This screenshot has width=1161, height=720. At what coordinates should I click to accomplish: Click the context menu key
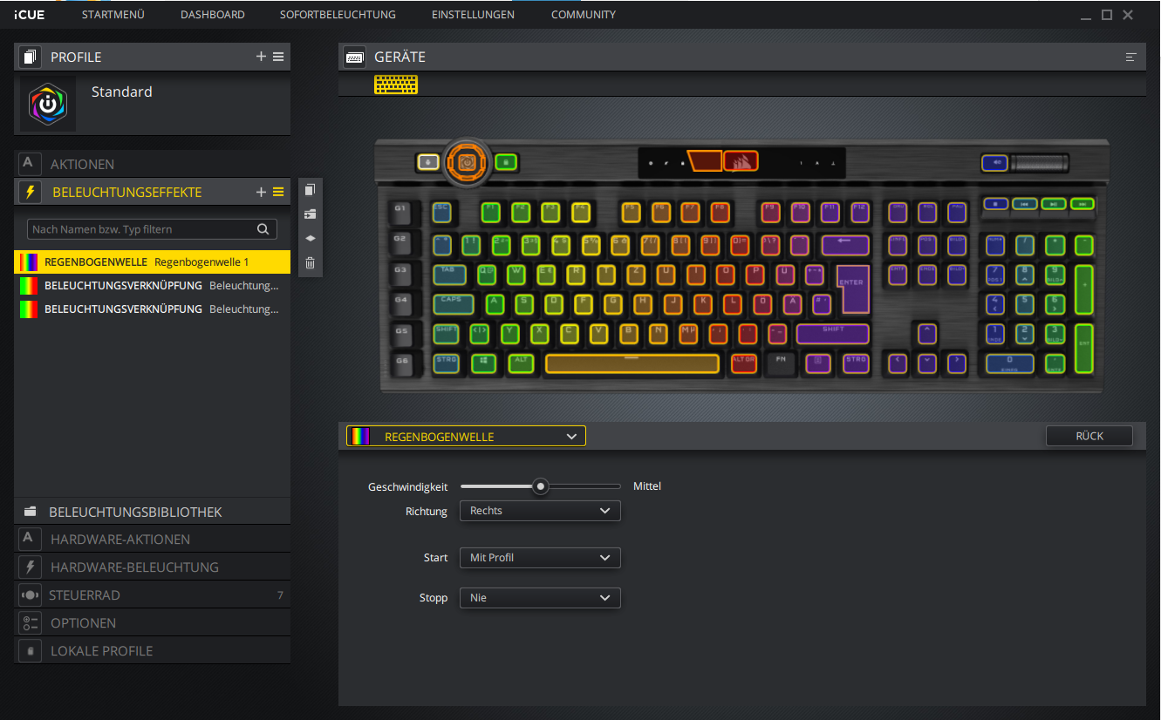click(x=818, y=363)
